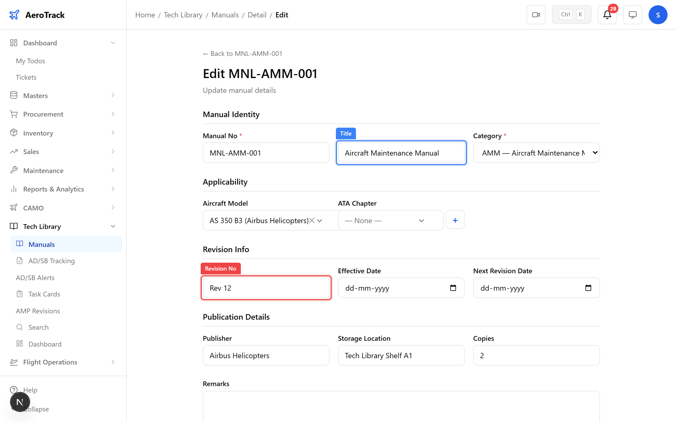Open the screen recording camera icon
676x422 pixels.
(536, 15)
